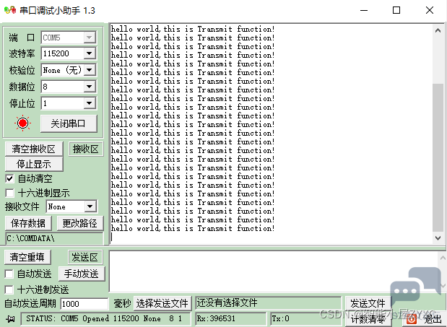Viewport: 447px width, 327px height.
Task: Enable 十六进制显示 checkbox
Action: click(9, 193)
